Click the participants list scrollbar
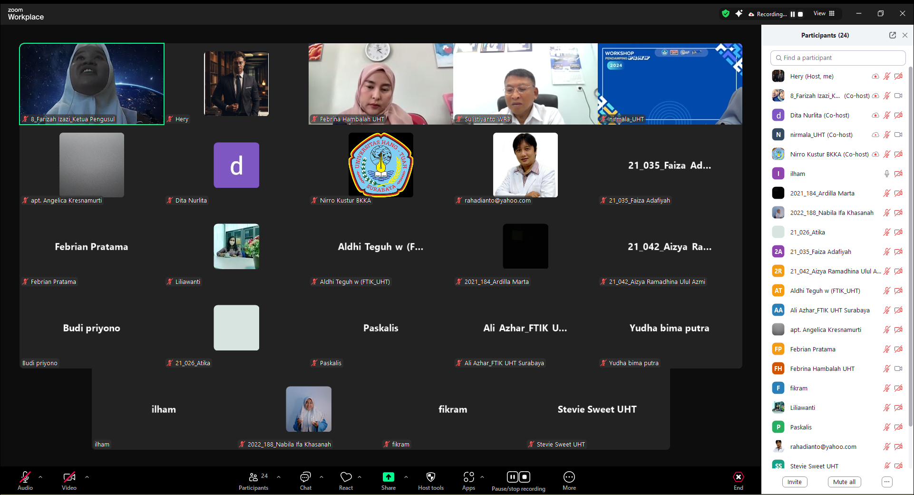914x495 pixels. tap(910, 238)
